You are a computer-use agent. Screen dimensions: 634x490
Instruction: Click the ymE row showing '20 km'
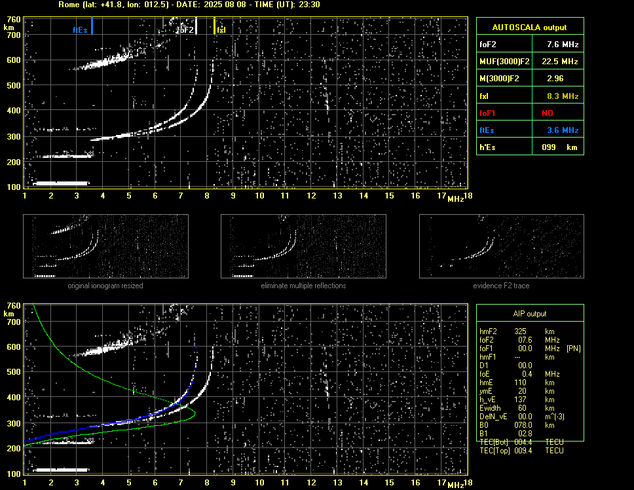coord(517,391)
